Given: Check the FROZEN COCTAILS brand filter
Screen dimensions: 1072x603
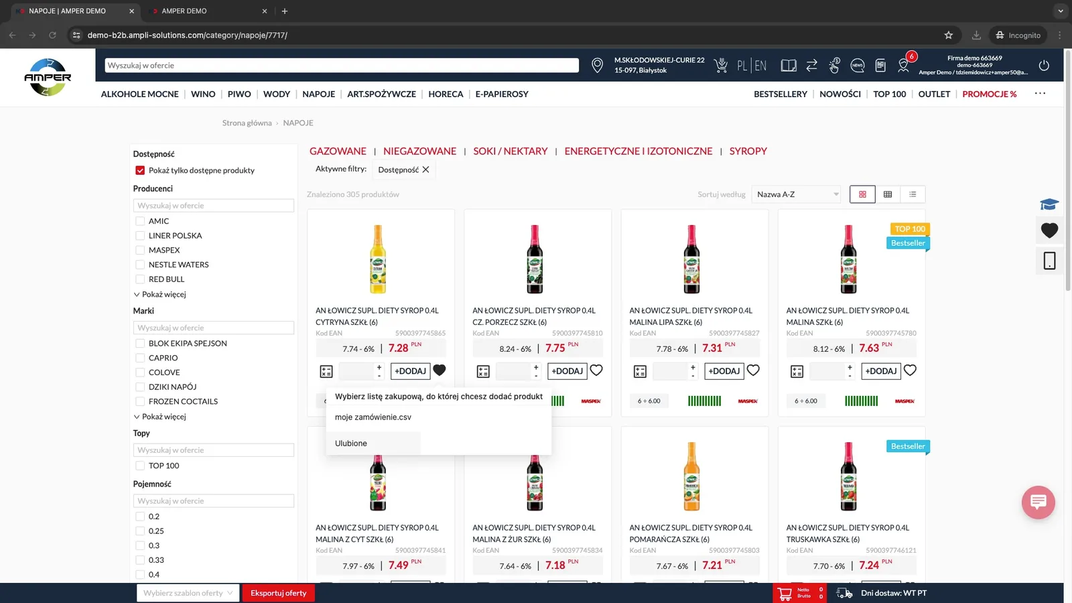Looking at the screenshot, I should 140,401.
